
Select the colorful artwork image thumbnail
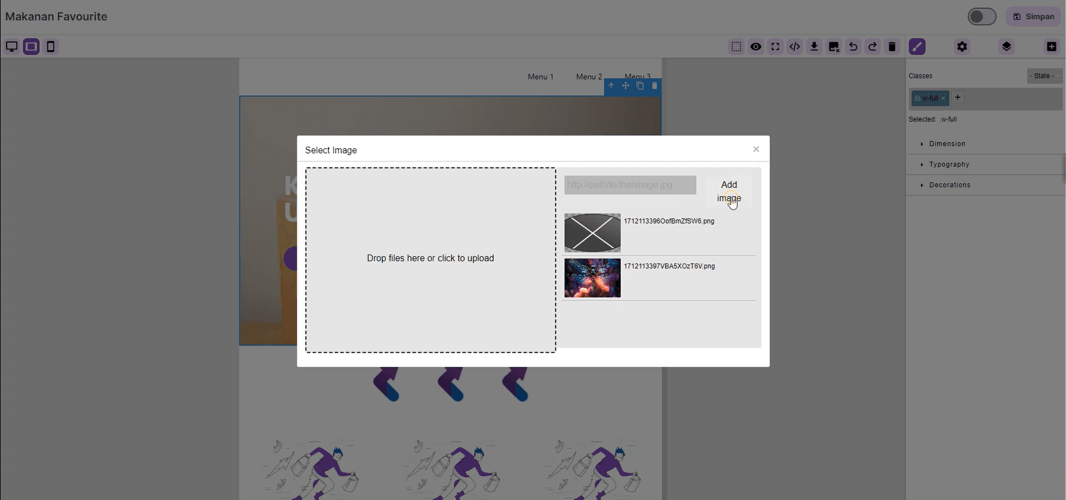pos(592,278)
